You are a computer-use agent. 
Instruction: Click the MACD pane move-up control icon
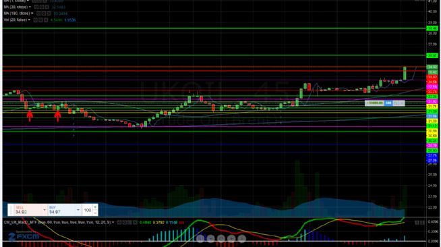point(417,223)
